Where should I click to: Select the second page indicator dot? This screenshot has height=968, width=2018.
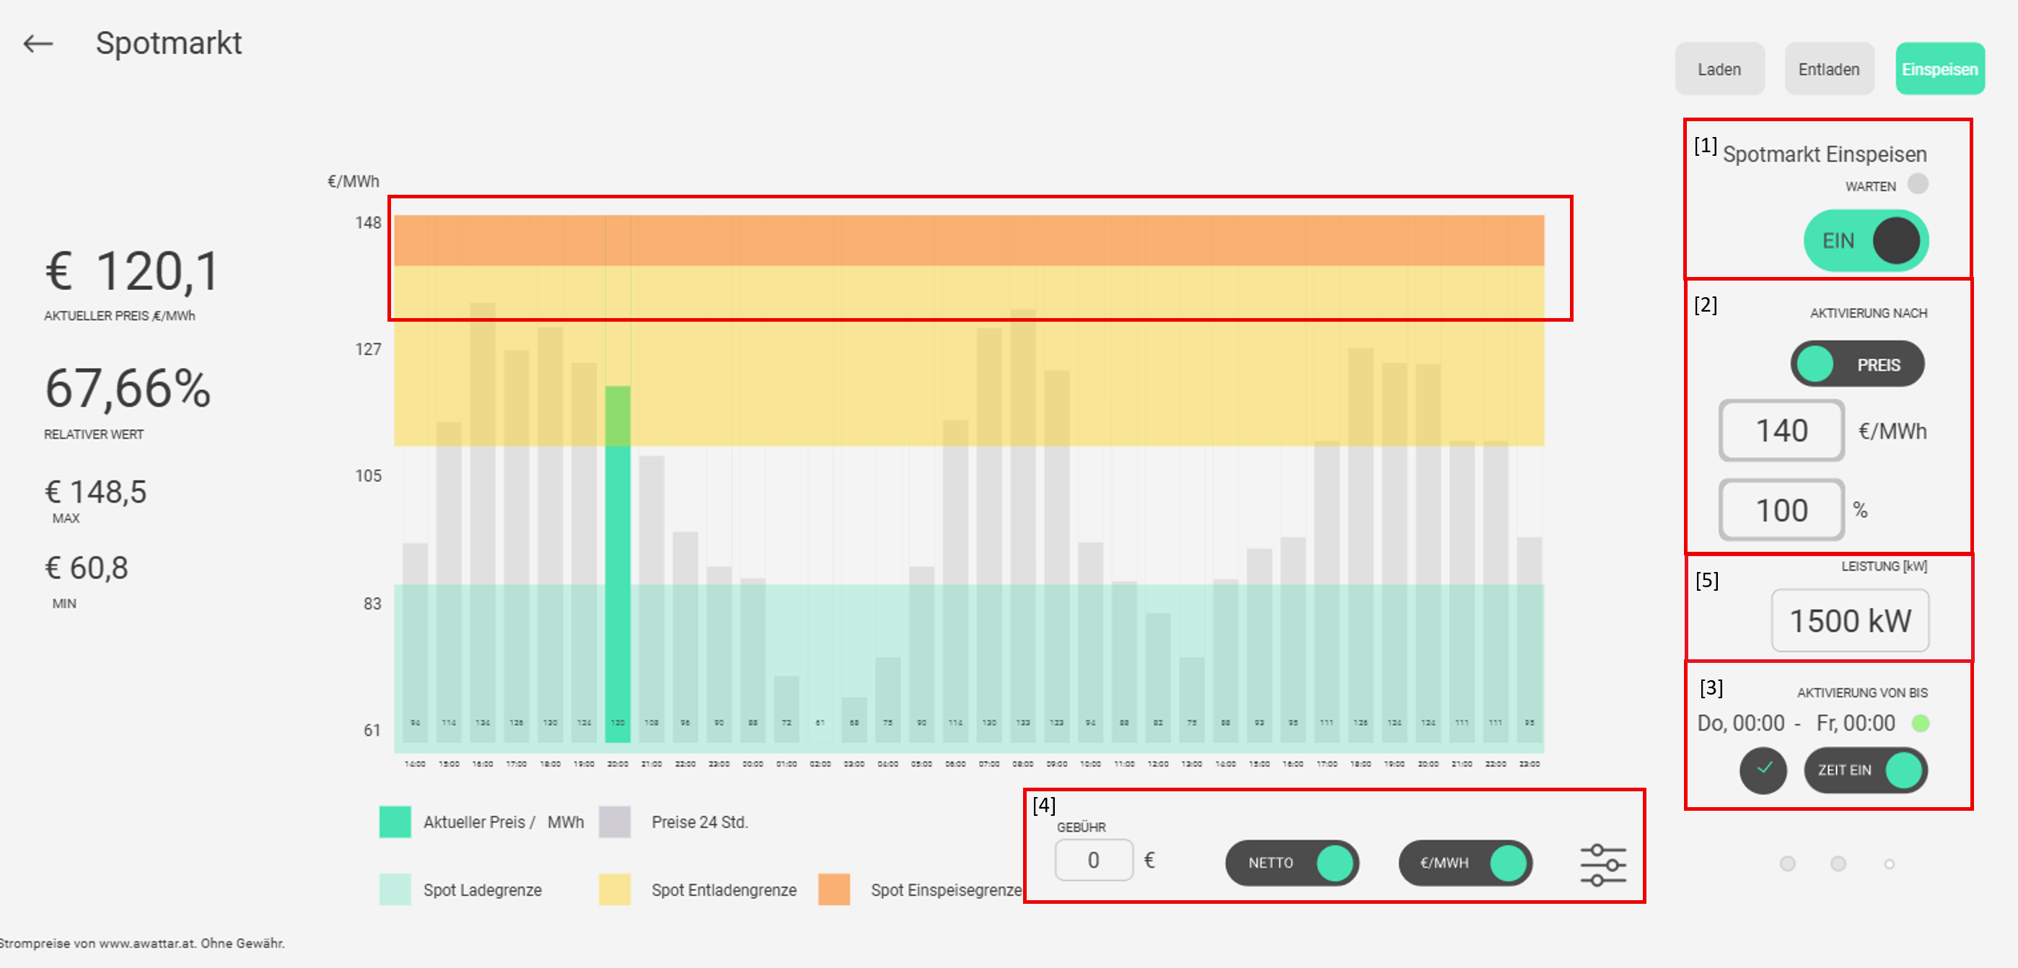(x=1838, y=864)
